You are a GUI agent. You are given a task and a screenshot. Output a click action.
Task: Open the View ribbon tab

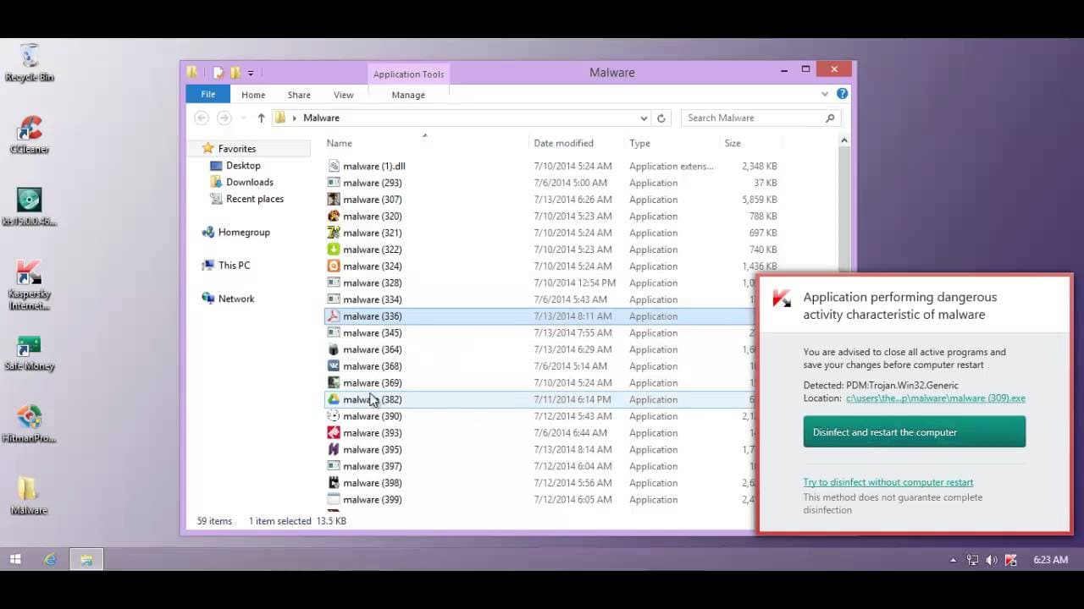coord(343,95)
